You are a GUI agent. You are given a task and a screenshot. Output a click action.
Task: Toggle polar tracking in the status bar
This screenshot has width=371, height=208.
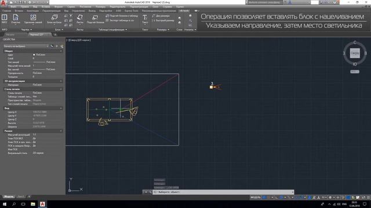[x=281, y=198]
